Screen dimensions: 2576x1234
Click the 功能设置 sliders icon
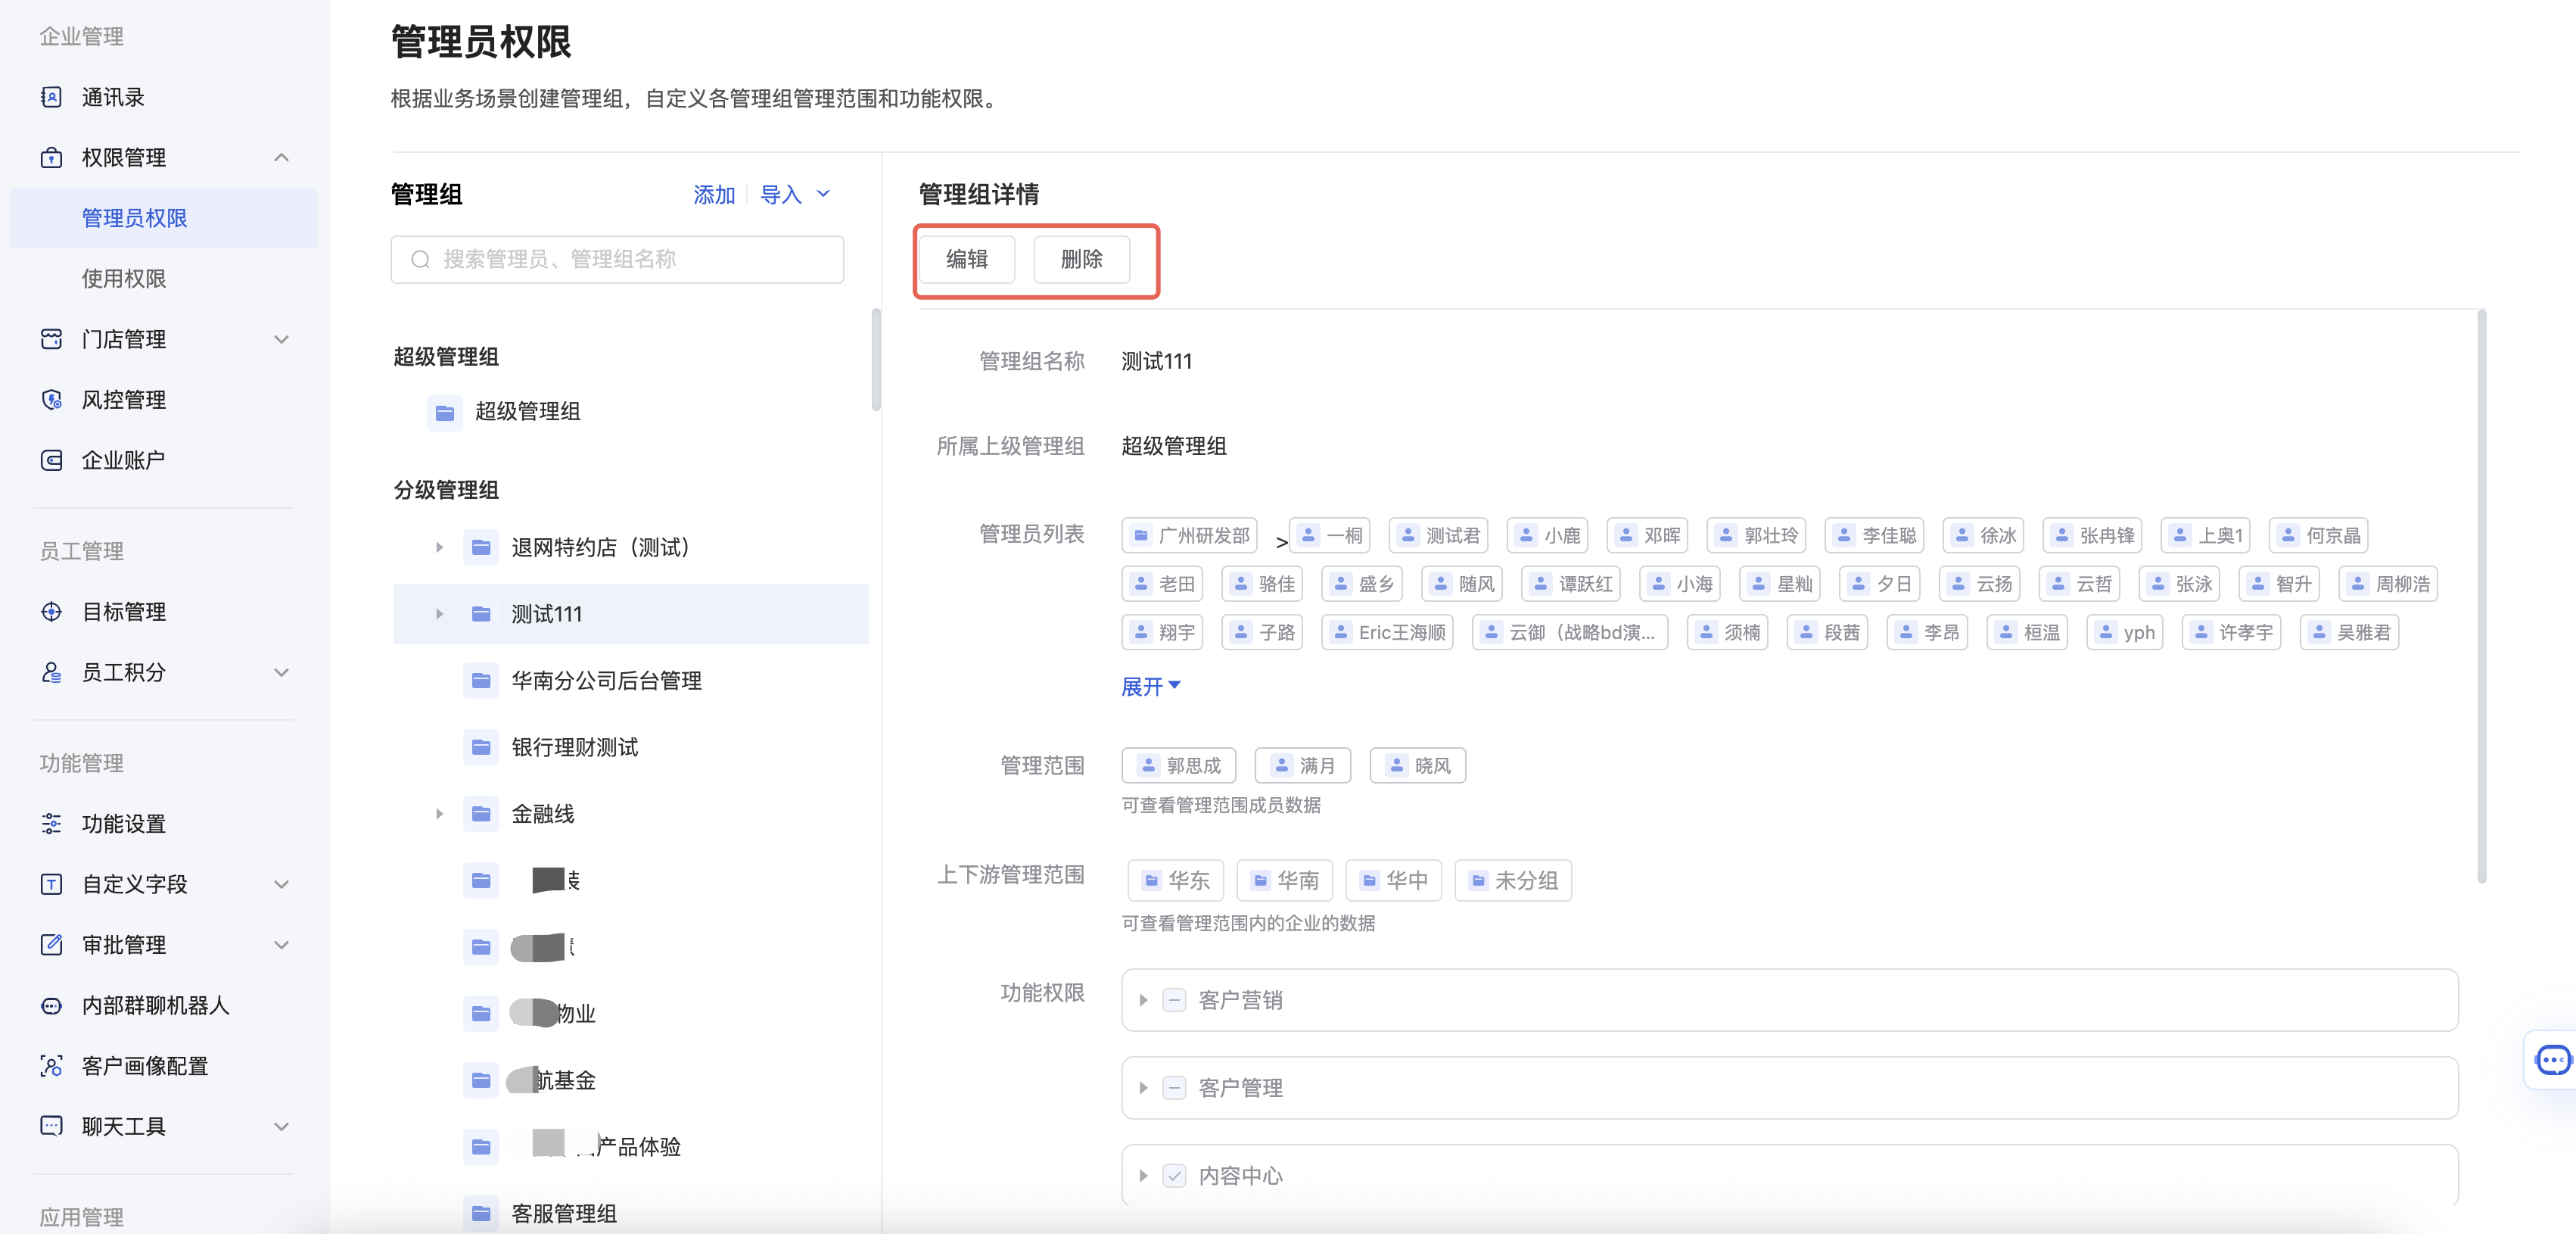(x=51, y=823)
